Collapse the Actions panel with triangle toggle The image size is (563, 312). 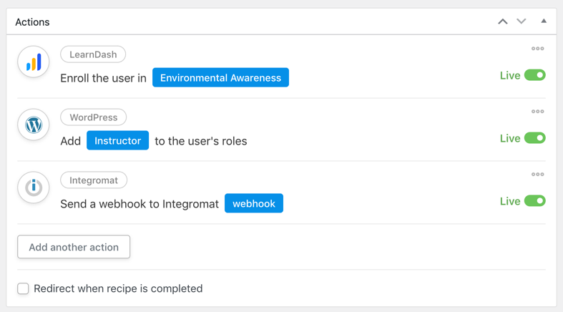[x=544, y=21]
